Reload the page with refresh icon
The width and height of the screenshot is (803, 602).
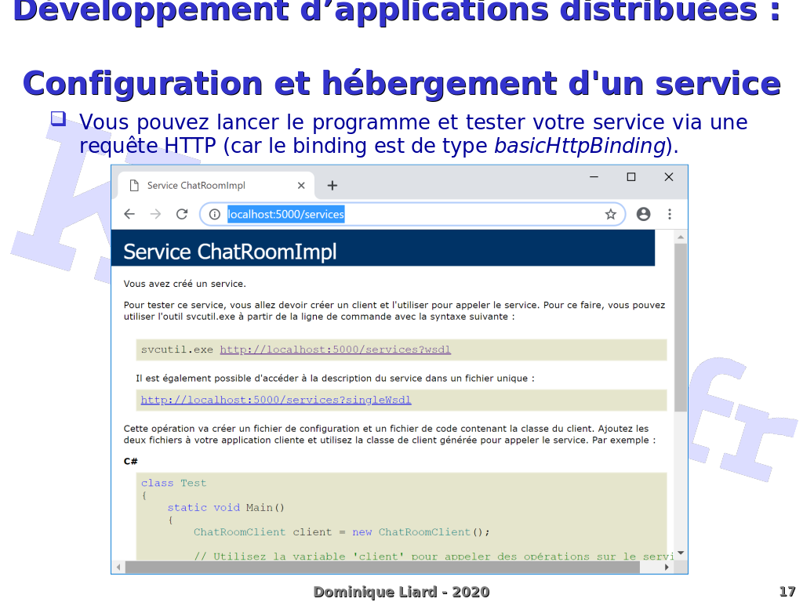click(182, 214)
